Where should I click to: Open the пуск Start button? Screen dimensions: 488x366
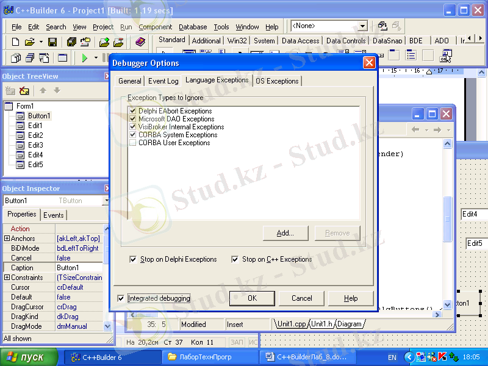[x=29, y=357]
